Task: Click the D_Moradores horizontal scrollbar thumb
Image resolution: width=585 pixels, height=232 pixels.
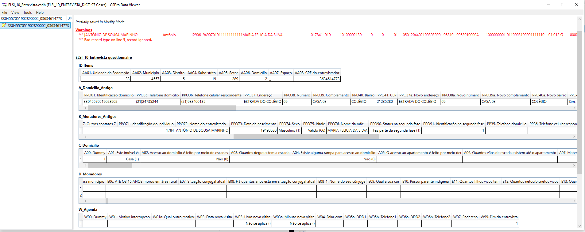Action: [x=107, y=201]
